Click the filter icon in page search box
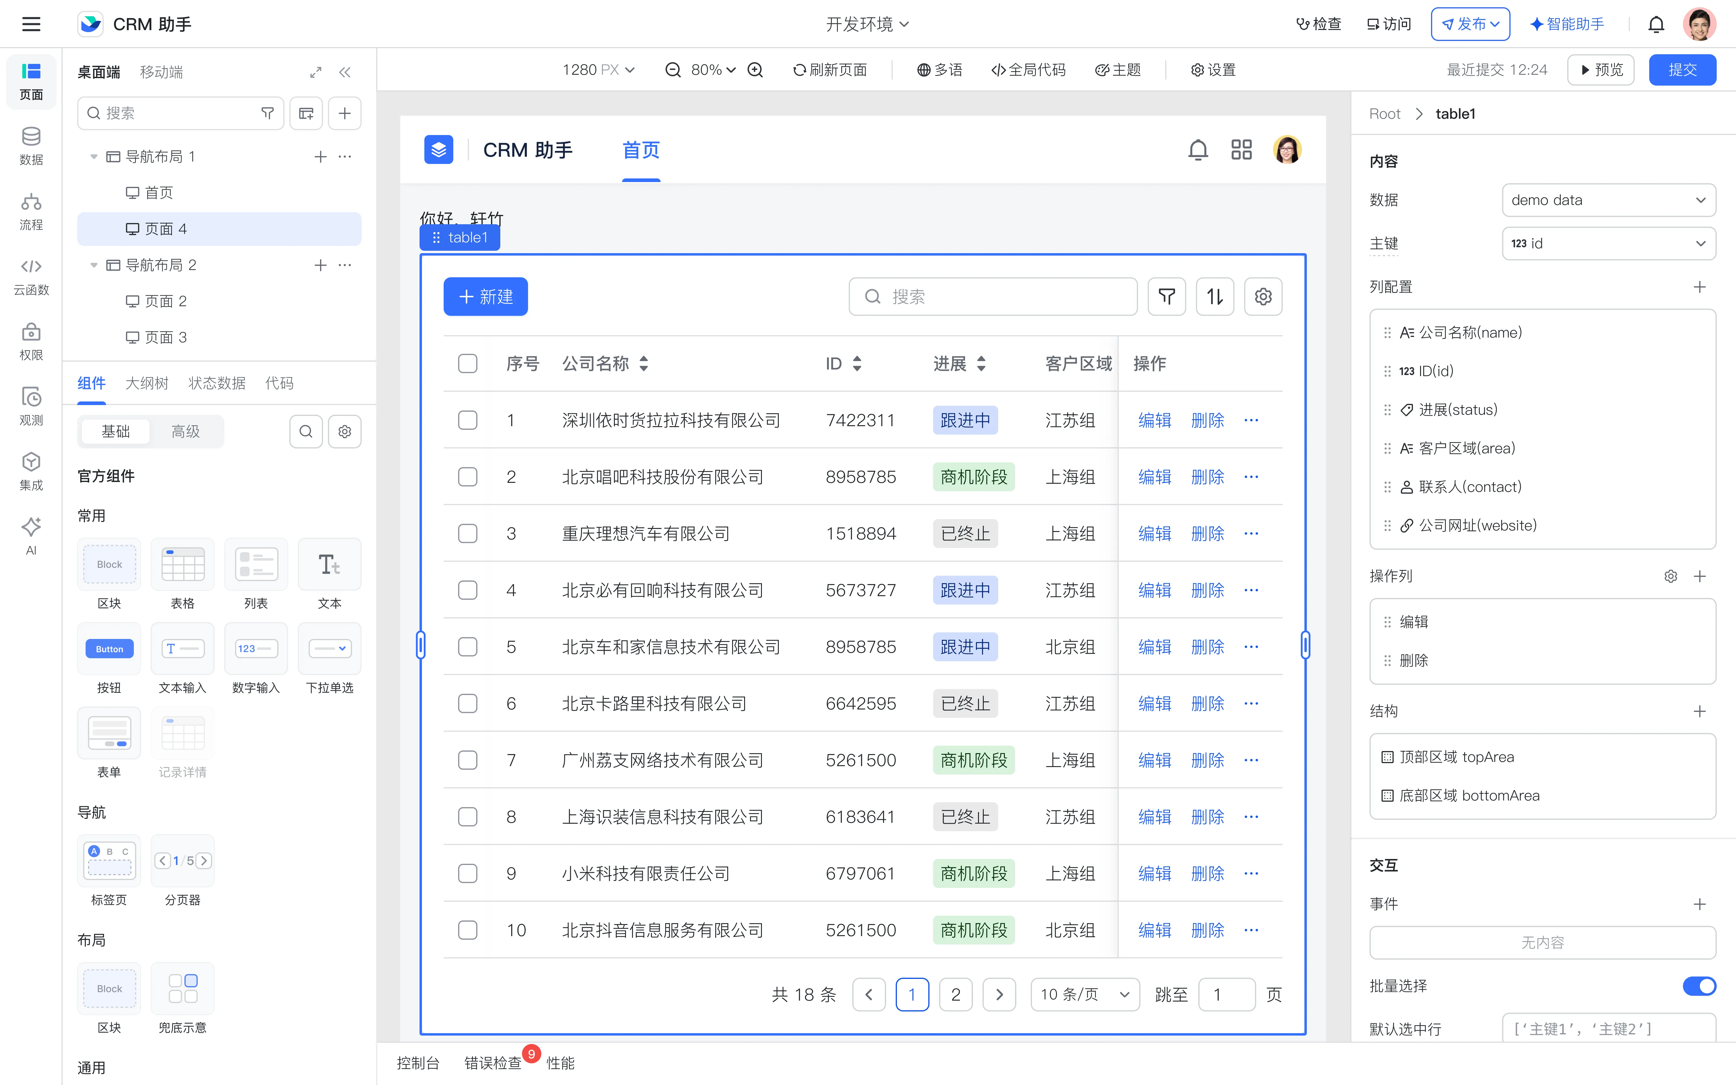The width and height of the screenshot is (1736, 1085). [x=268, y=113]
